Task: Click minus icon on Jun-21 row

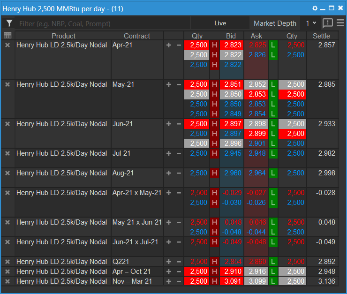Action: tap(179, 124)
